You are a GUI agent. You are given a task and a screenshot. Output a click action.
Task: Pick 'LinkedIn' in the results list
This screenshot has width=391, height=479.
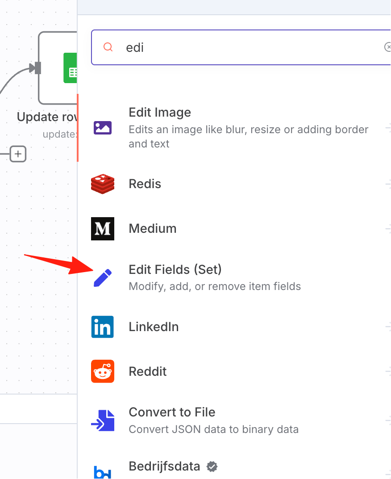point(234,327)
